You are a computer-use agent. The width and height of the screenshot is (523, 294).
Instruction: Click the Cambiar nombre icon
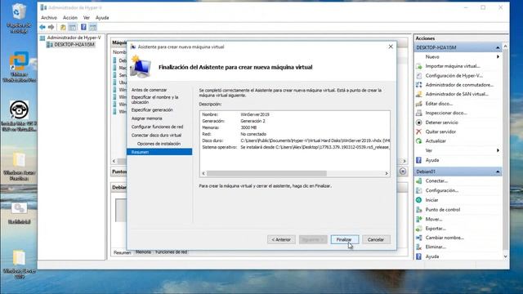419,238
